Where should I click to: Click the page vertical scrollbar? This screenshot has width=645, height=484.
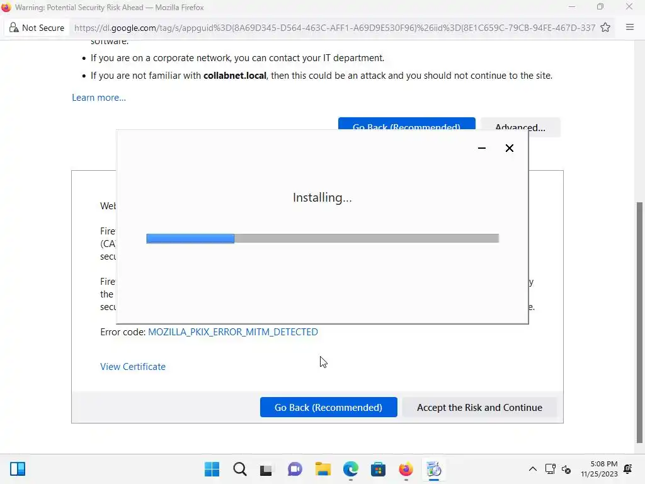click(x=640, y=323)
